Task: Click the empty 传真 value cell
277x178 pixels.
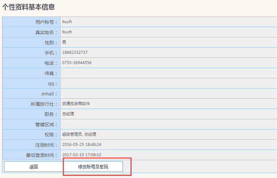Action: [x=167, y=73]
